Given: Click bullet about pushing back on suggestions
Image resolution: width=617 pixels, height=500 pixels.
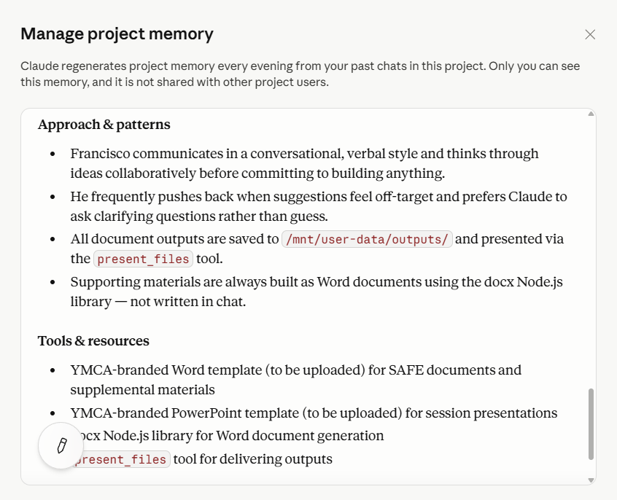Looking at the screenshot, I should click(x=318, y=206).
